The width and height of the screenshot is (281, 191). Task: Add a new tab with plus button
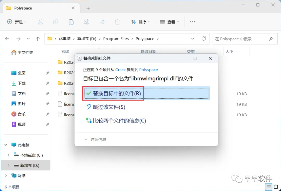[88, 8]
